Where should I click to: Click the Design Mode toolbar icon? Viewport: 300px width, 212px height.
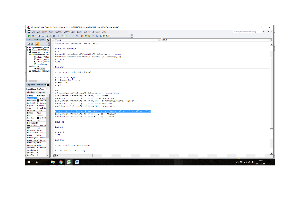pyautogui.click(x=78, y=36)
